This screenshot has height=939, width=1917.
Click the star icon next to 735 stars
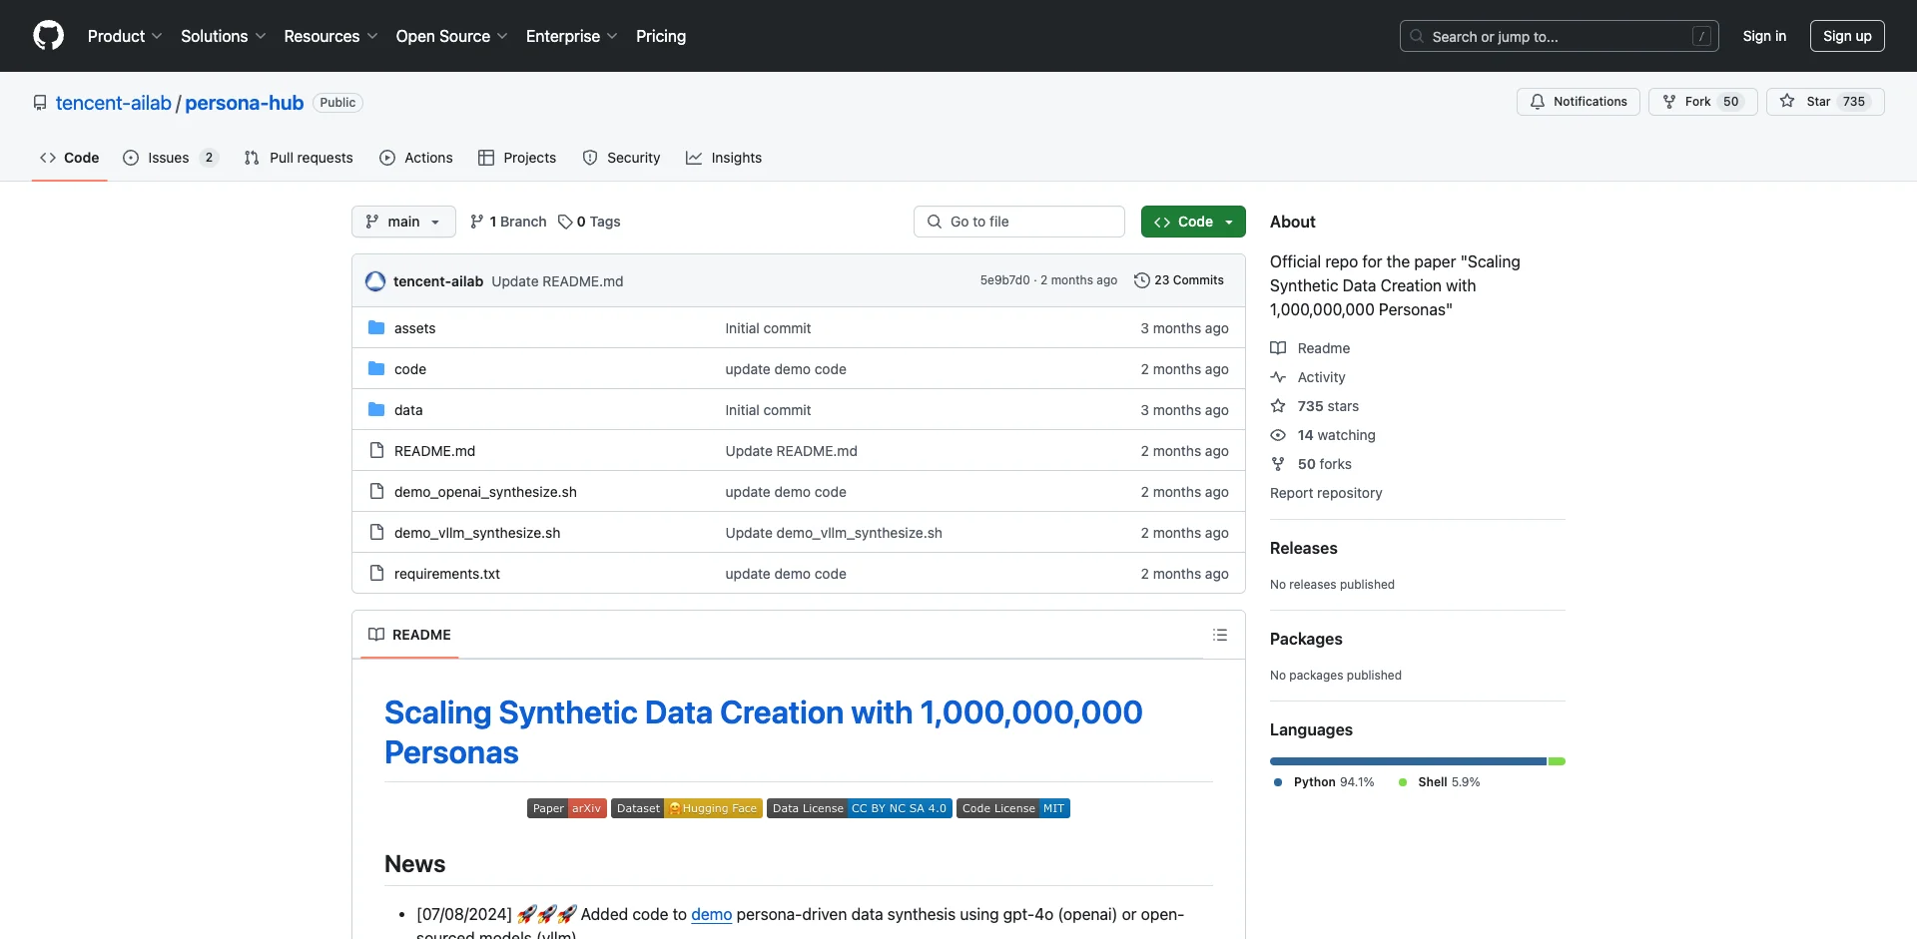(x=1278, y=406)
